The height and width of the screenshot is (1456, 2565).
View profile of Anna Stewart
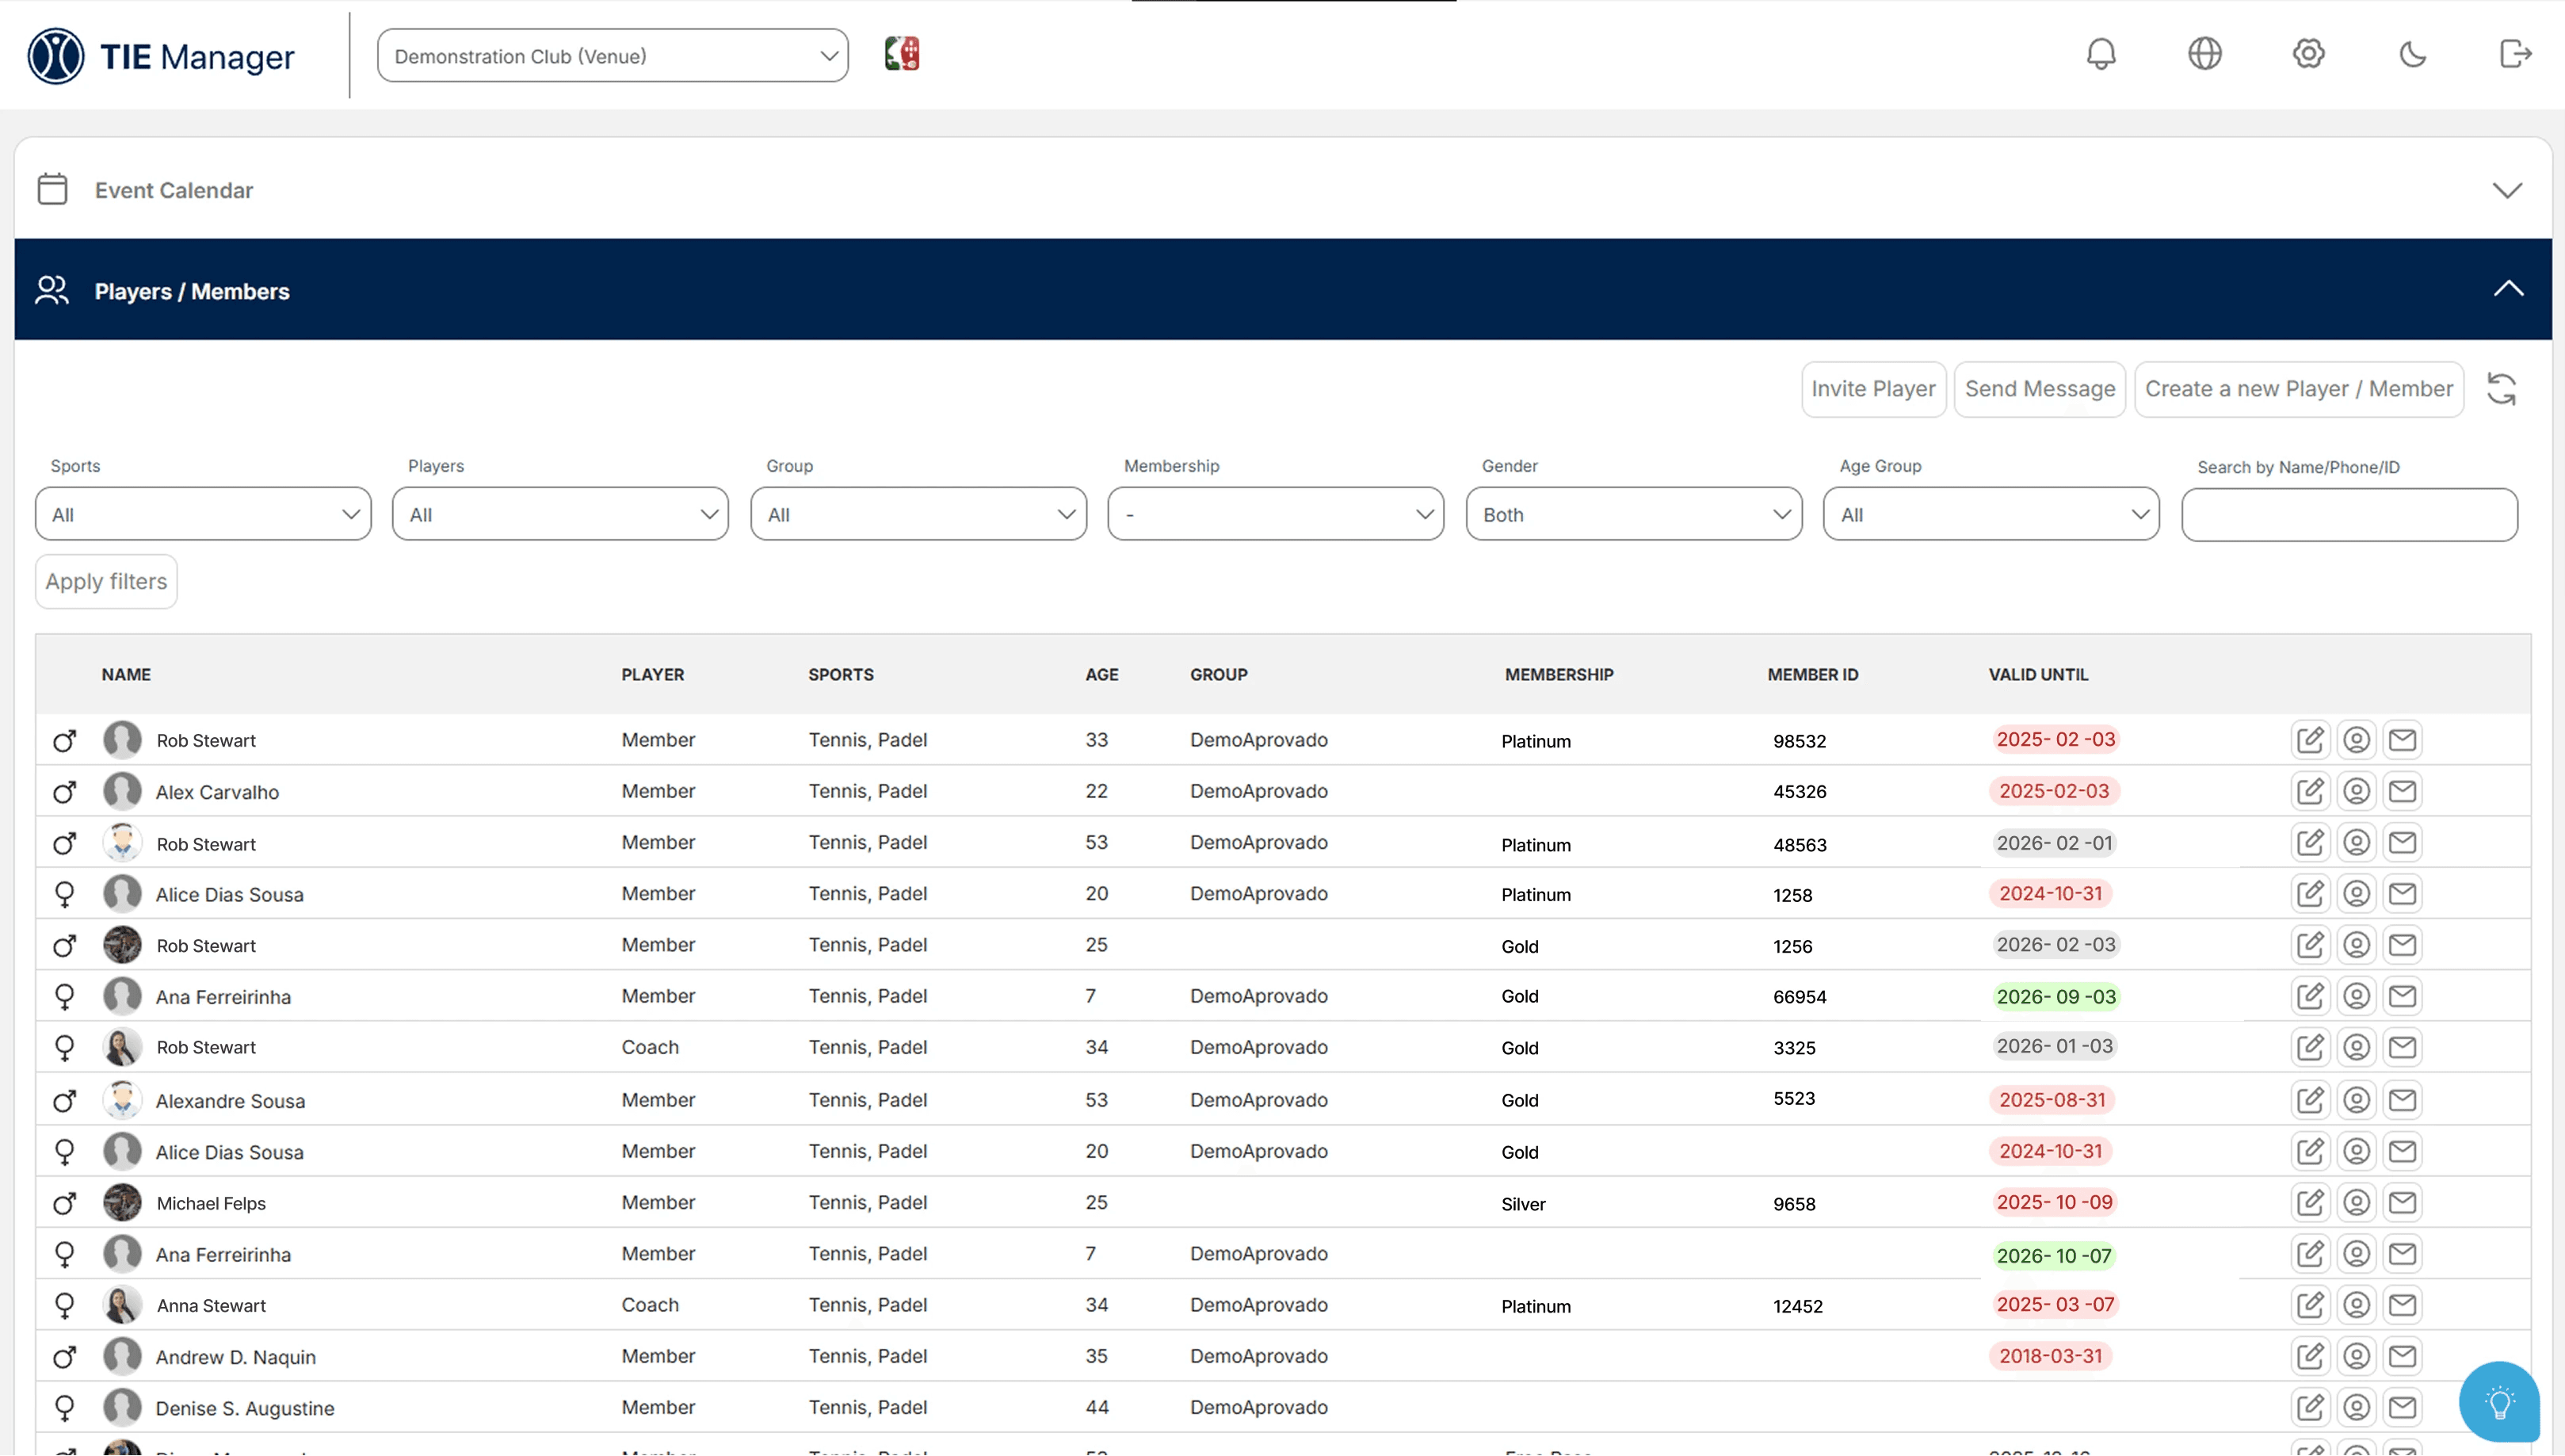coord(2356,1305)
